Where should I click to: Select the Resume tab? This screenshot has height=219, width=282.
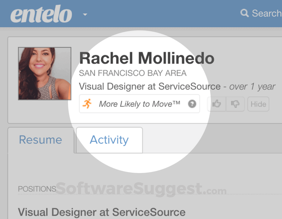point(40,140)
